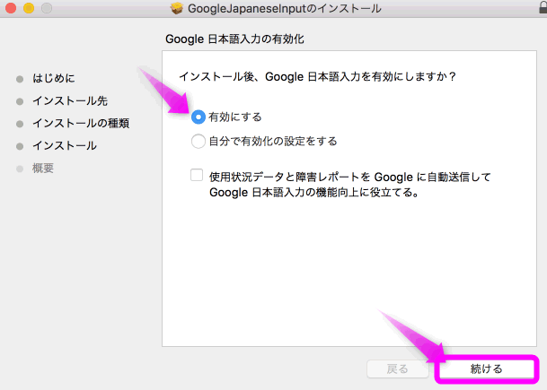
Task: Open the インストール step in the sidebar
Action: 64,145
